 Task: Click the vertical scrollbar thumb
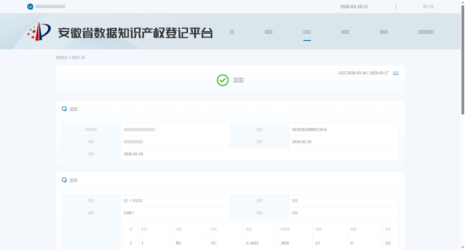point(463,60)
